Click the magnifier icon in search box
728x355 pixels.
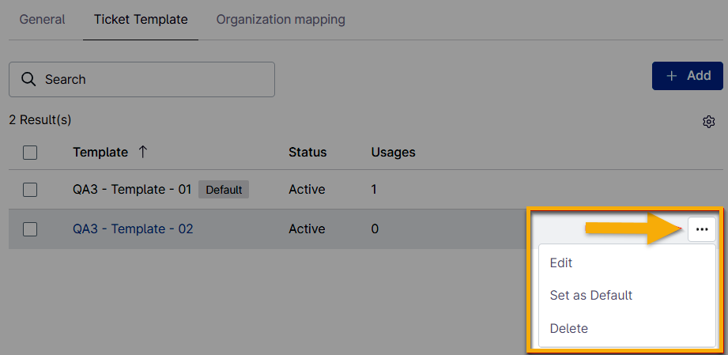[28, 79]
